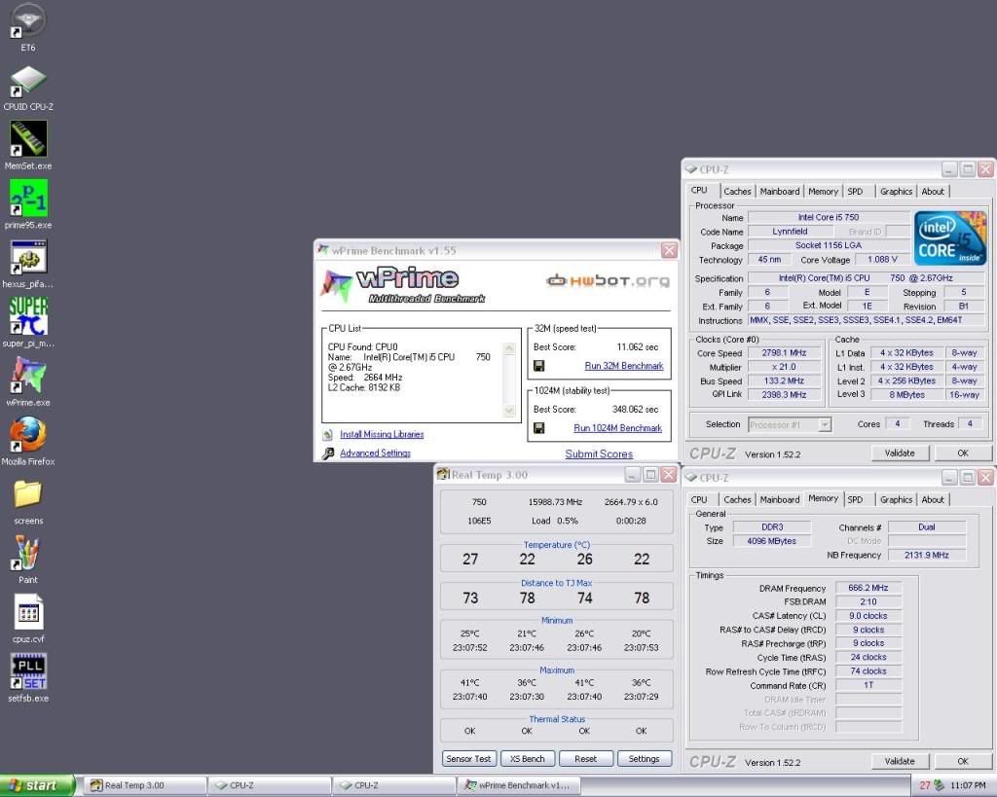Click OK in the lower CPU-Z window
Screen dimensions: 997x797
pyautogui.click(x=963, y=761)
